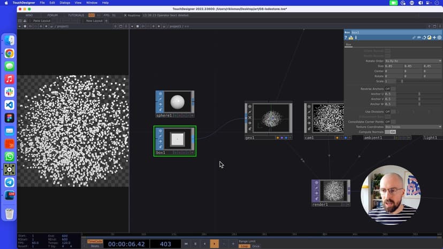Open the Pane Layout menu

pos(42,21)
